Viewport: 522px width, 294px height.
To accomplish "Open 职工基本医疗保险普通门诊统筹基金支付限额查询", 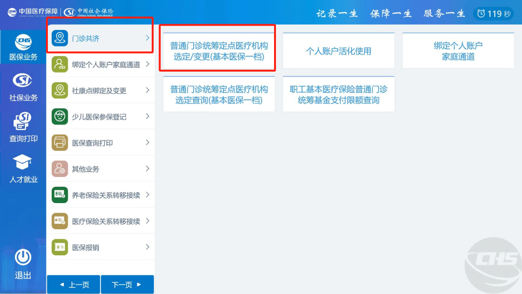I will click(x=338, y=94).
